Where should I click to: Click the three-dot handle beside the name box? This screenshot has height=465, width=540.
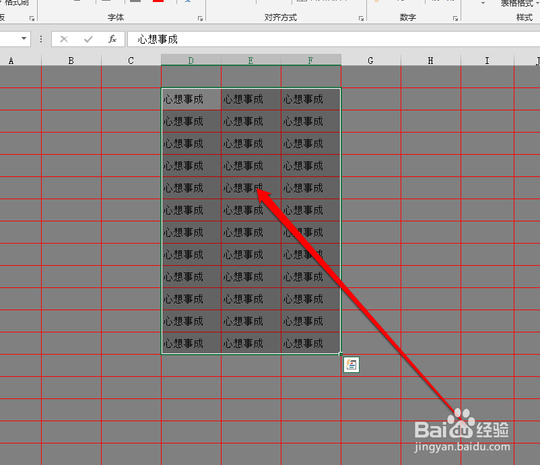click(41, 39)
